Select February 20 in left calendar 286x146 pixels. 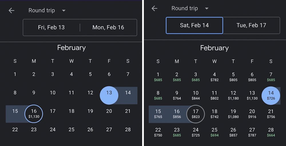tap(109, 111)
